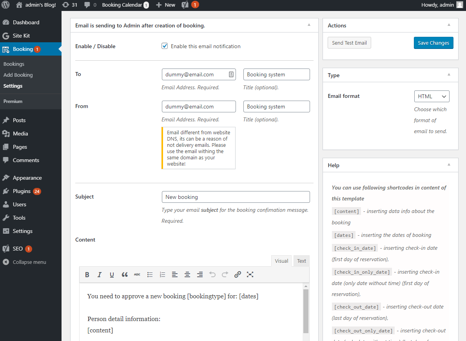Open the comments bubble icon in admin bar
466x341 pixels.
pos(87,5)
